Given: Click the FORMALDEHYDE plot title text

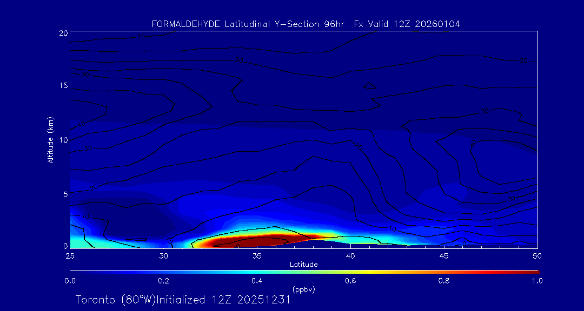Looking at the screenshot, I should click(x=306, y=24).
